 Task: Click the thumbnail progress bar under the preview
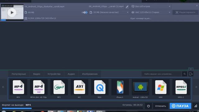click(12, 20)
